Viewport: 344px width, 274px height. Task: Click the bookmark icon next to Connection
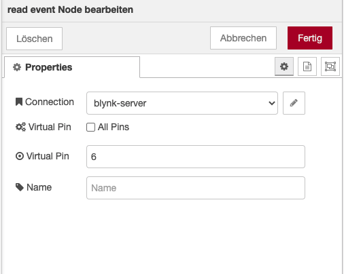click(x=19, y=102)
